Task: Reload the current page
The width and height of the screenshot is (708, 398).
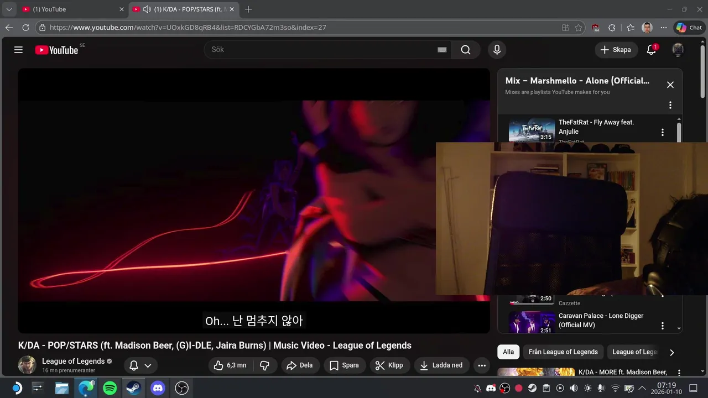Action: pyautogui.click(x=25, y=28)
